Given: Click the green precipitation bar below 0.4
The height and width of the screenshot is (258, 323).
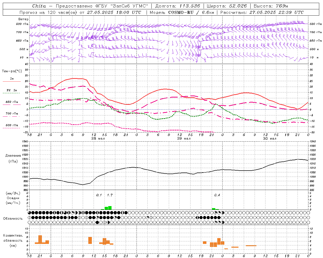Looking at the screenshot, I should point(213,209).
